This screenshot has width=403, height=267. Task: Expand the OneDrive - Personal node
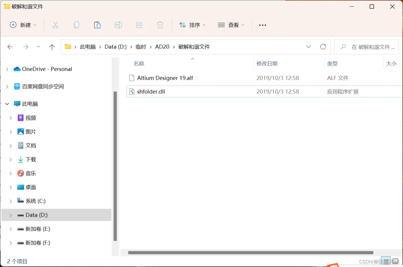(7, 69)
